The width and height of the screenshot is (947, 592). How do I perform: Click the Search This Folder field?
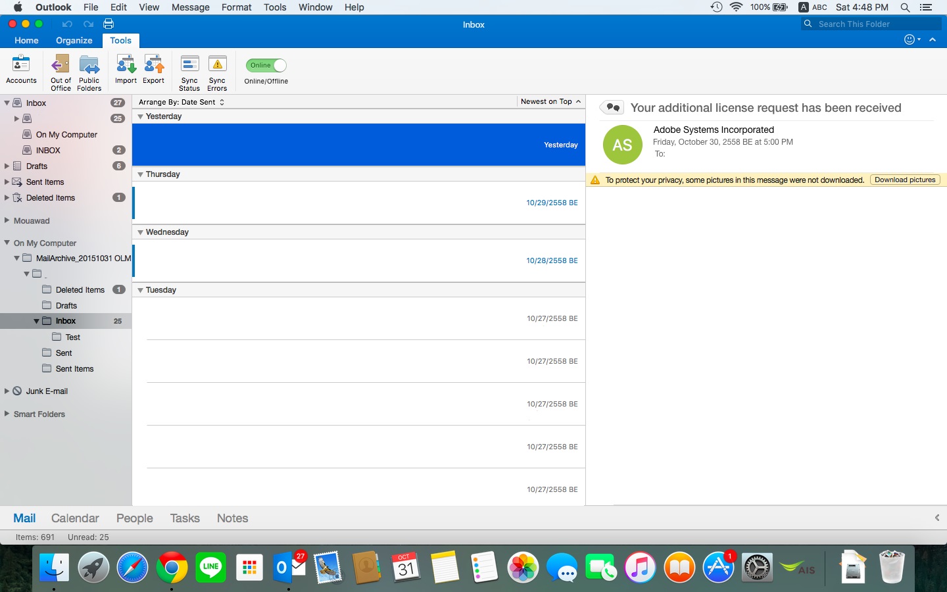(871, 24)
